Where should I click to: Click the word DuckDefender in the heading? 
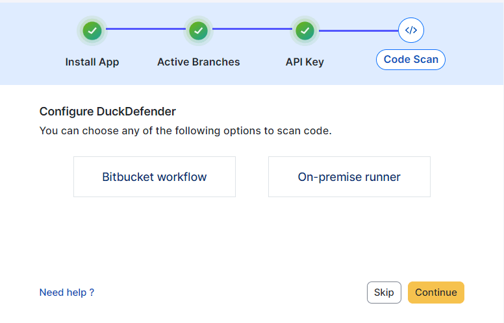tap(136, 112)
